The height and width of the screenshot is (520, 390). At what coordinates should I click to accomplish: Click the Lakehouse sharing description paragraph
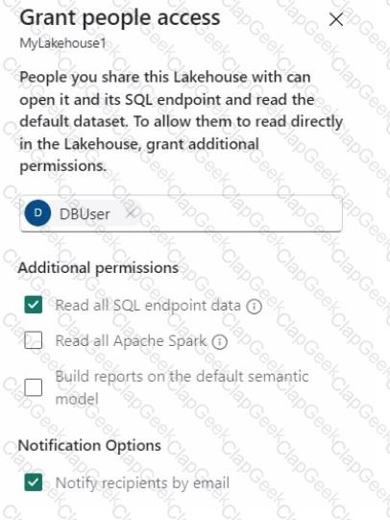[x=182, y=121]
